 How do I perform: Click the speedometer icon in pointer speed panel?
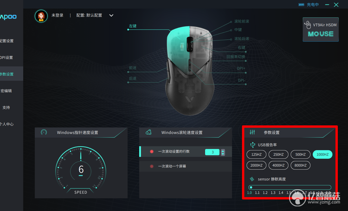[x=44, y=132]
